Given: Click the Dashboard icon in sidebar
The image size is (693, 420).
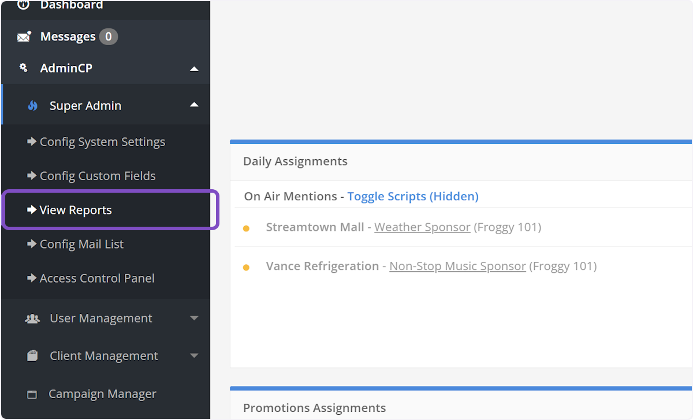Looking at the screenshot, I should pos(24,5).
